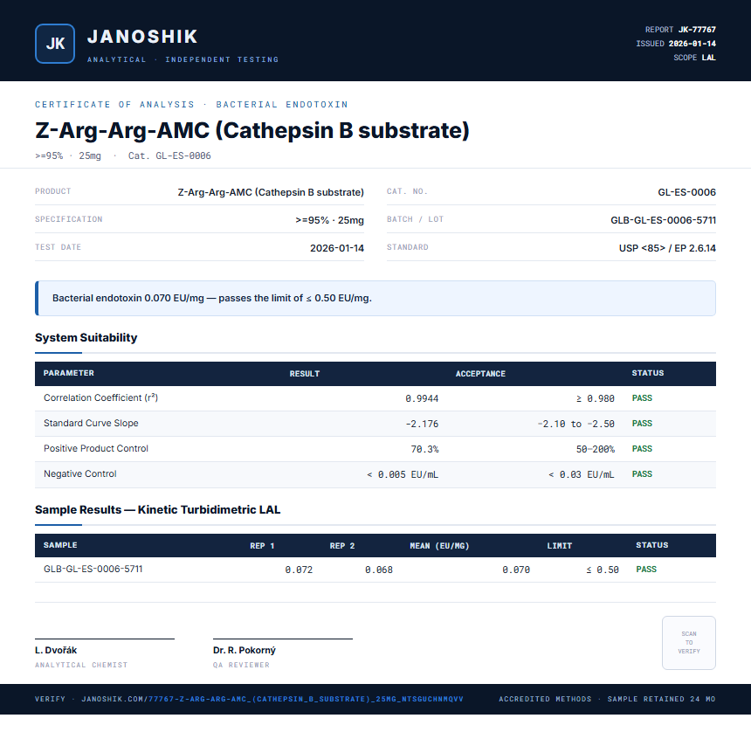
Task: Click the Certificate of Analysis subtitle line
Action: click(x=191, y=105)
